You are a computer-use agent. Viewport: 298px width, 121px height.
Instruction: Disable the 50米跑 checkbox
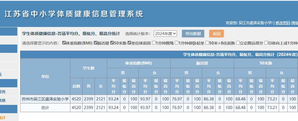112,43
